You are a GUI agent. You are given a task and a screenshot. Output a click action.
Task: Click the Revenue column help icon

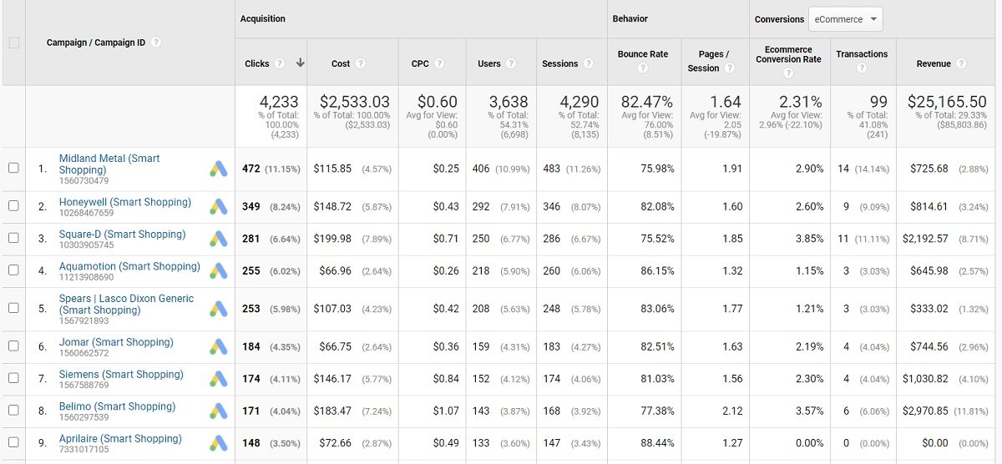tap(961, 63)
